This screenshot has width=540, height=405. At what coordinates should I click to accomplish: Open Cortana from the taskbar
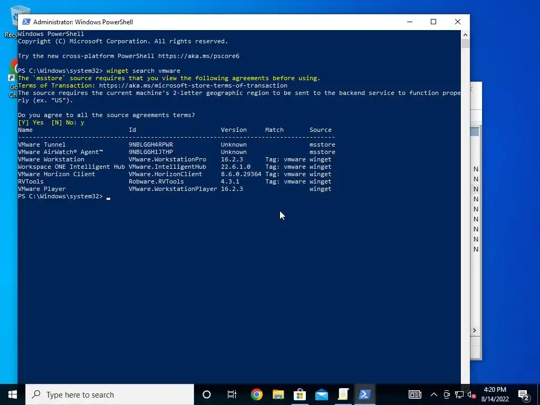click(x=207, y=394)
